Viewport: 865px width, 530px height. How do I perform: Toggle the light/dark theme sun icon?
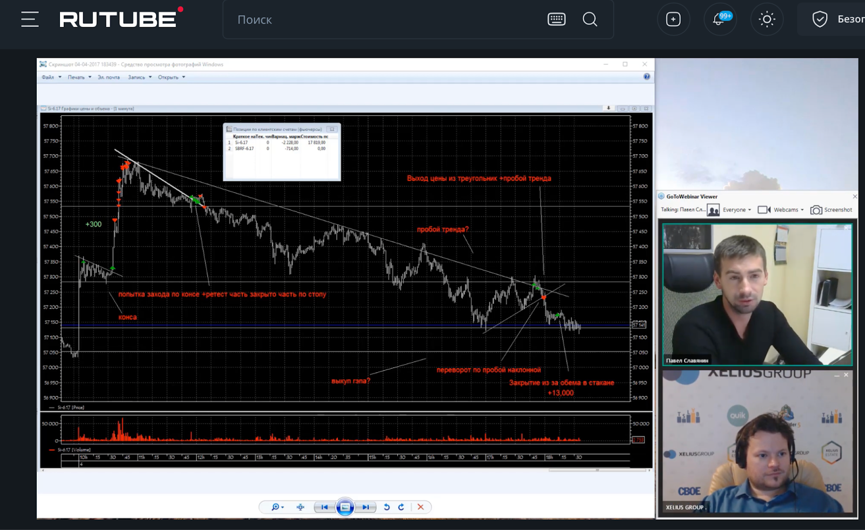pos(767,19)
